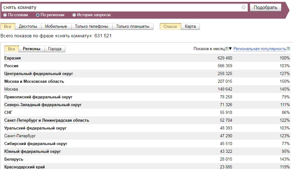Click the value 258 325
The height and width of the screenshot is (169, 293).
(x=225, y=73)
